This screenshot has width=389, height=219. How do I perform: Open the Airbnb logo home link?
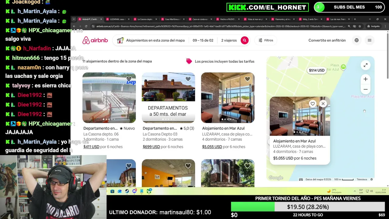pos(95,40)
